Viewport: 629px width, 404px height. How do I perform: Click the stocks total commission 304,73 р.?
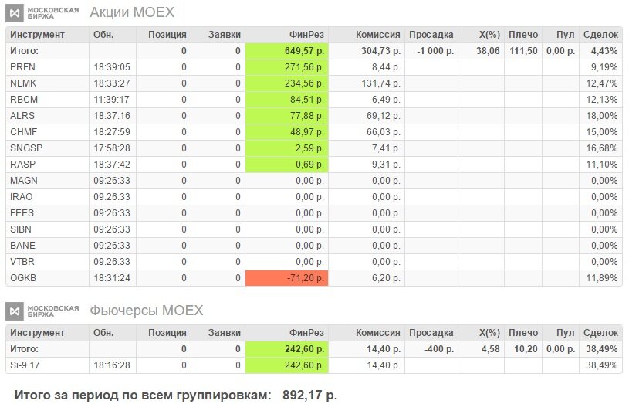380,51
